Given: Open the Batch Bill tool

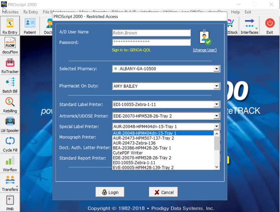Looking at the screenshot, I should pyautogui.click(x=10, y=85).
